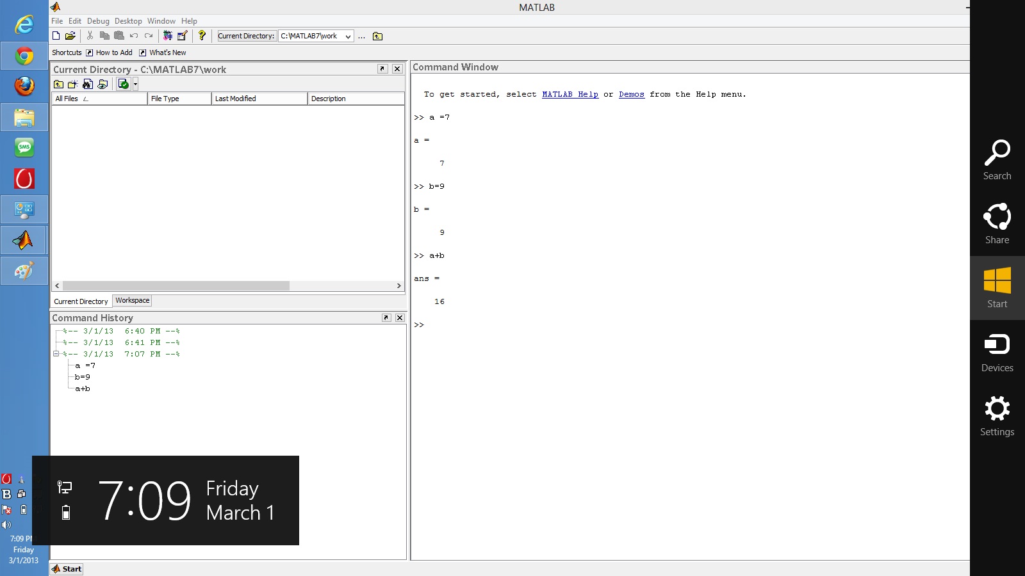The width and height of the screenshot is (1025, 576).
Task: Open Firefox from taskbar
Action: click(x=24, y=86)
